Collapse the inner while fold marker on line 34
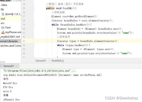Image resolution: width=142 pixels, height=102 pixels. (x=33, y=45)
